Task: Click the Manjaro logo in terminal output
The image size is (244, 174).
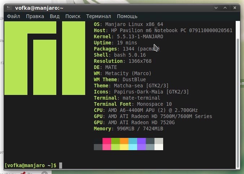Action: tap(45, 58)
